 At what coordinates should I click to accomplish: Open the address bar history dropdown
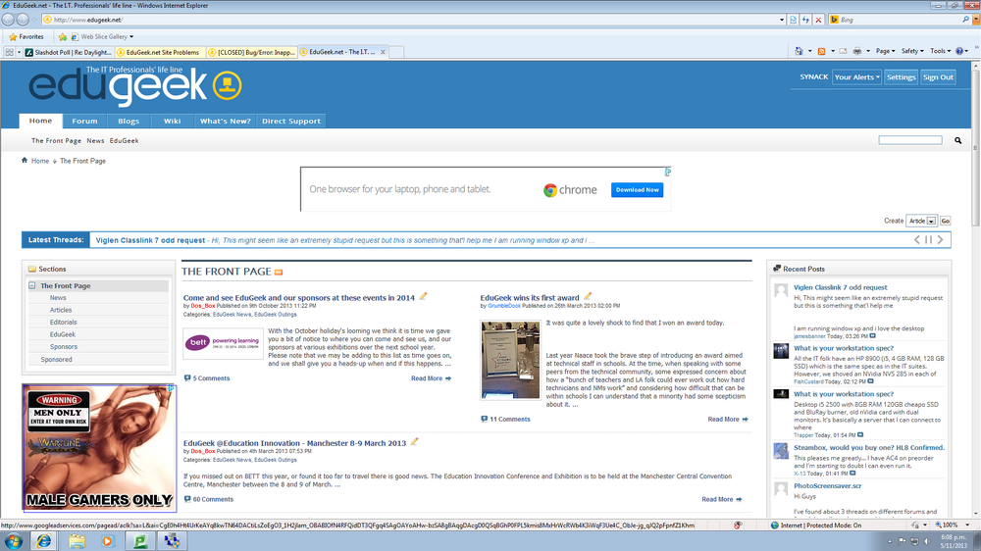[782, 20]
